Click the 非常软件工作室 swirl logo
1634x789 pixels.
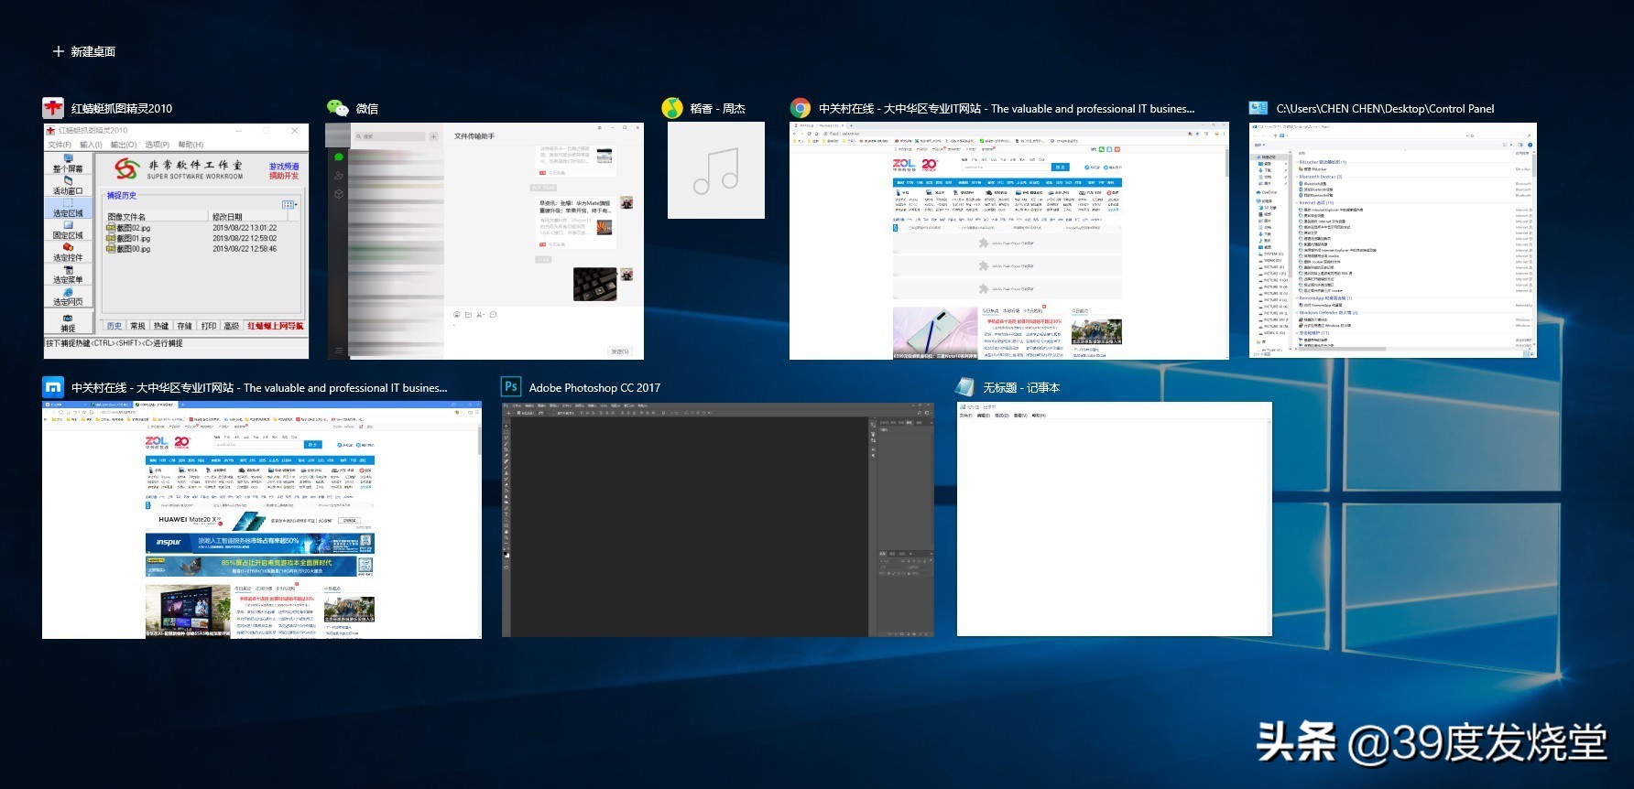[127, 168]
